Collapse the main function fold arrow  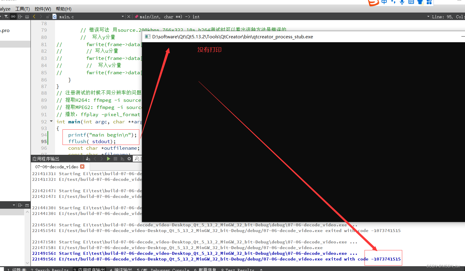pyautogui.click(x=51, y=121)
